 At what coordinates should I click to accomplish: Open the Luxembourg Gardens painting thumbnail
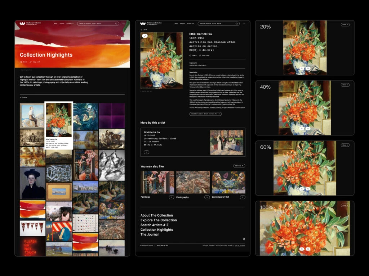[x=227, y=142]
